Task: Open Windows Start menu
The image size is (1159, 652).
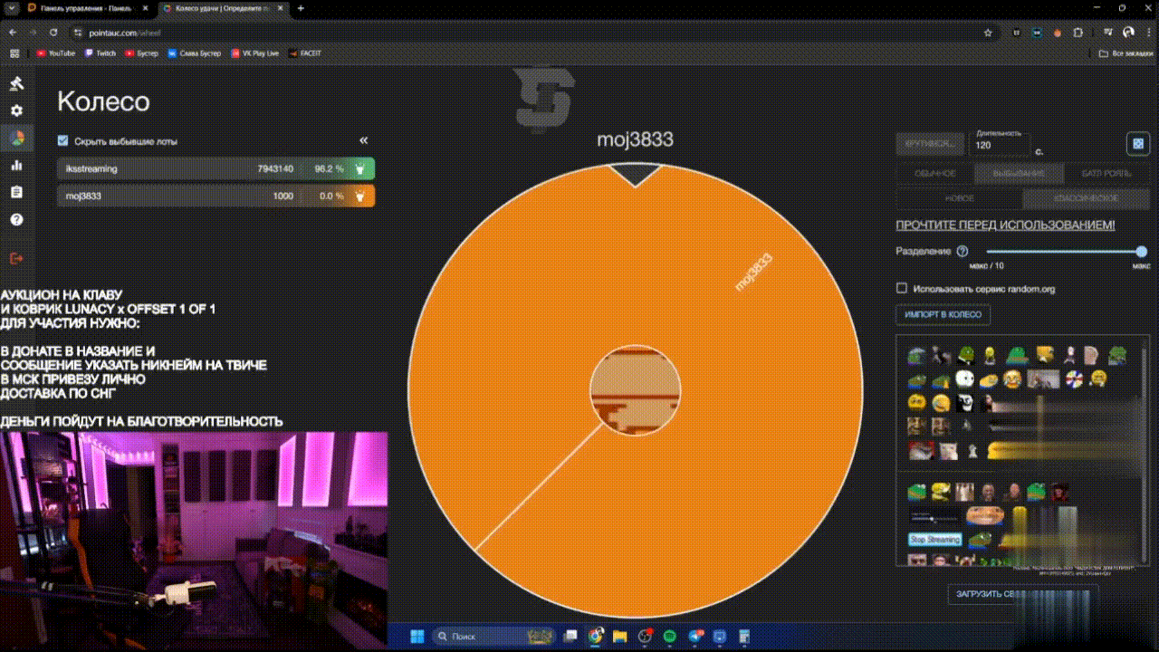Action: pyautogui.click(x=418, y=636)
